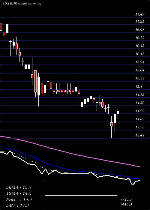Click the <<Live MACD label
Image resolution: width=150 pixels, height=210 pixels.
(126, 202)
